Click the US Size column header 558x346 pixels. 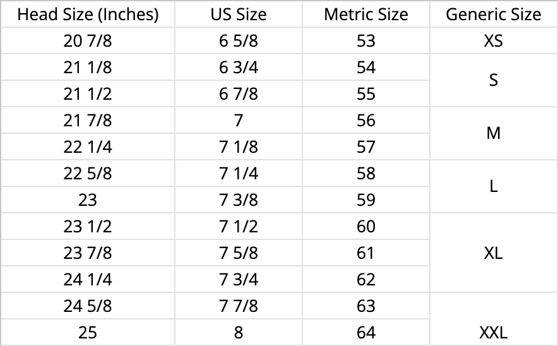239,15
